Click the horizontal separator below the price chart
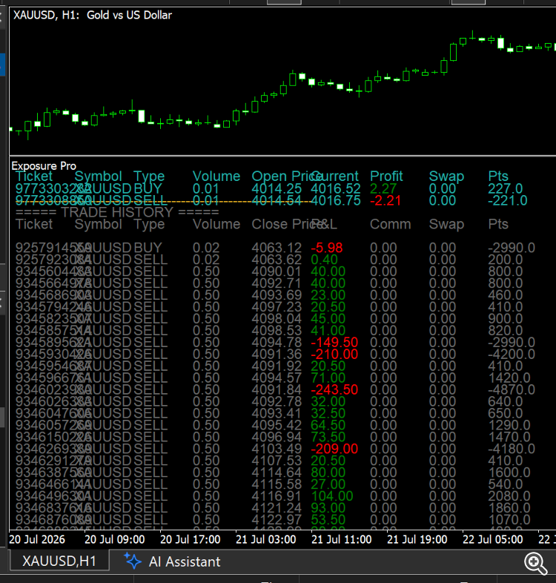The image size is (556, 583). coord(282,156)
